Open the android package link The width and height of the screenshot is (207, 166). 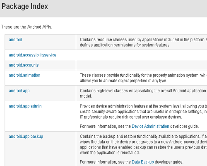tap(15, 39)
